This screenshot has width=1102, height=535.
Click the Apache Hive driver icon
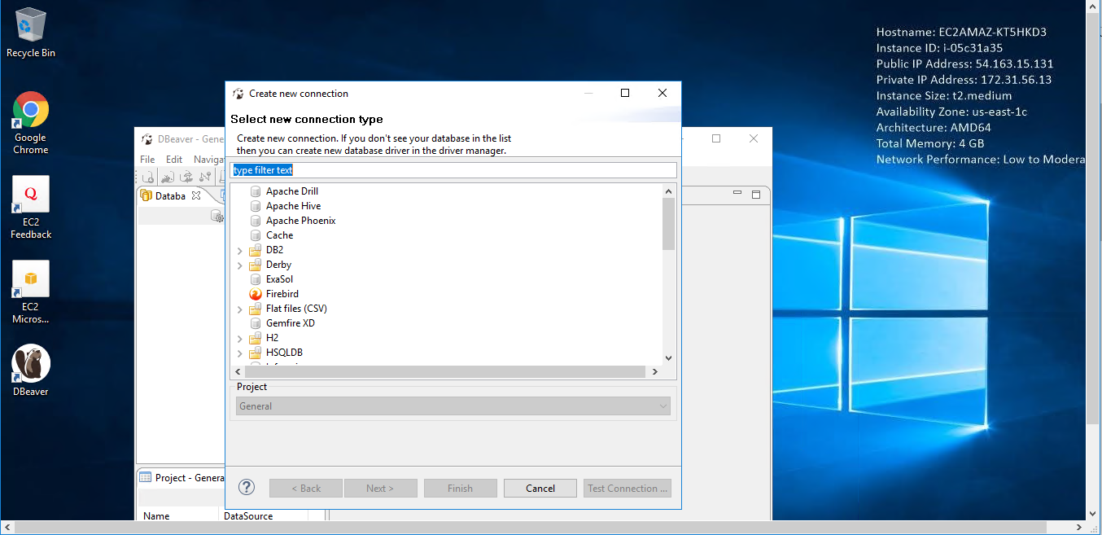click(x=256, y=206)
